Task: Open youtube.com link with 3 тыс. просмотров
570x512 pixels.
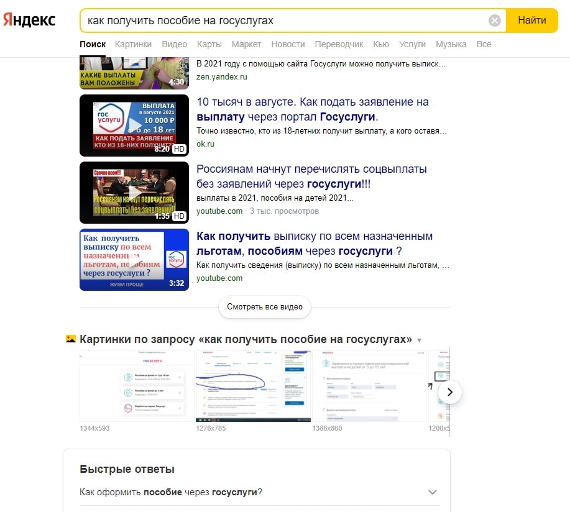Action: (219, 211)
